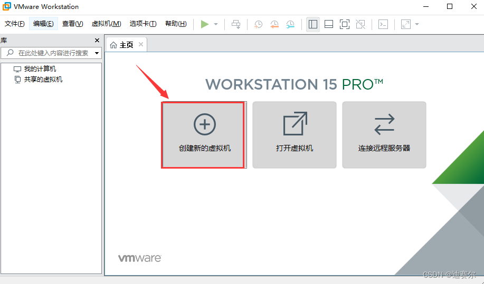The height and width of the screenshot is (284, 484).
Task: Open the 虚拟机(M) menu
Action: point(107,24)
